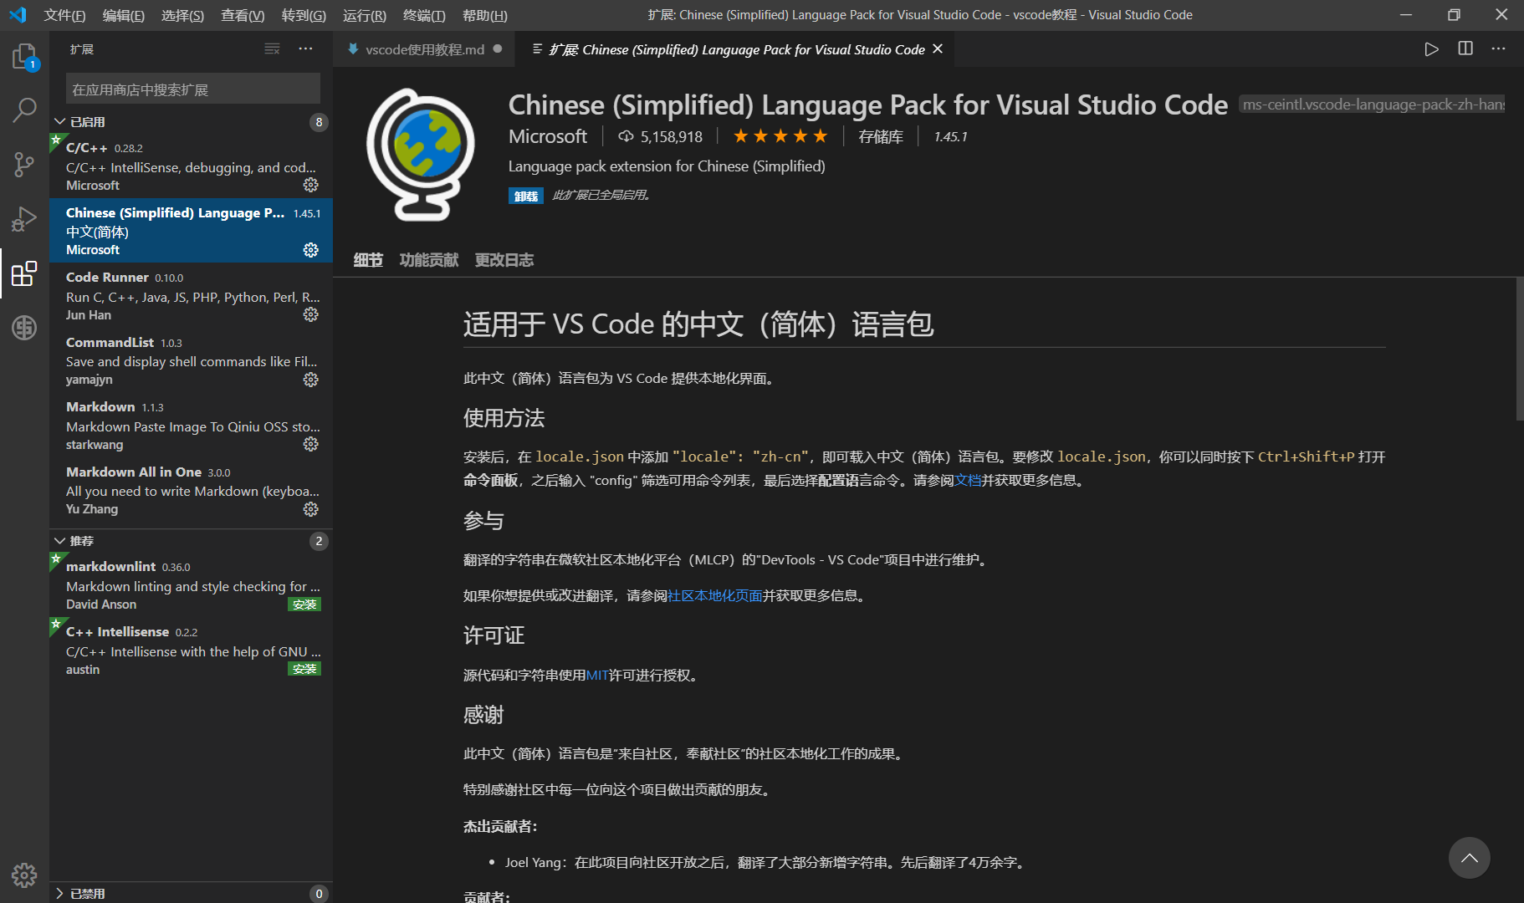Collapse the 已启用 section
1524x903 pixels.
192,122
